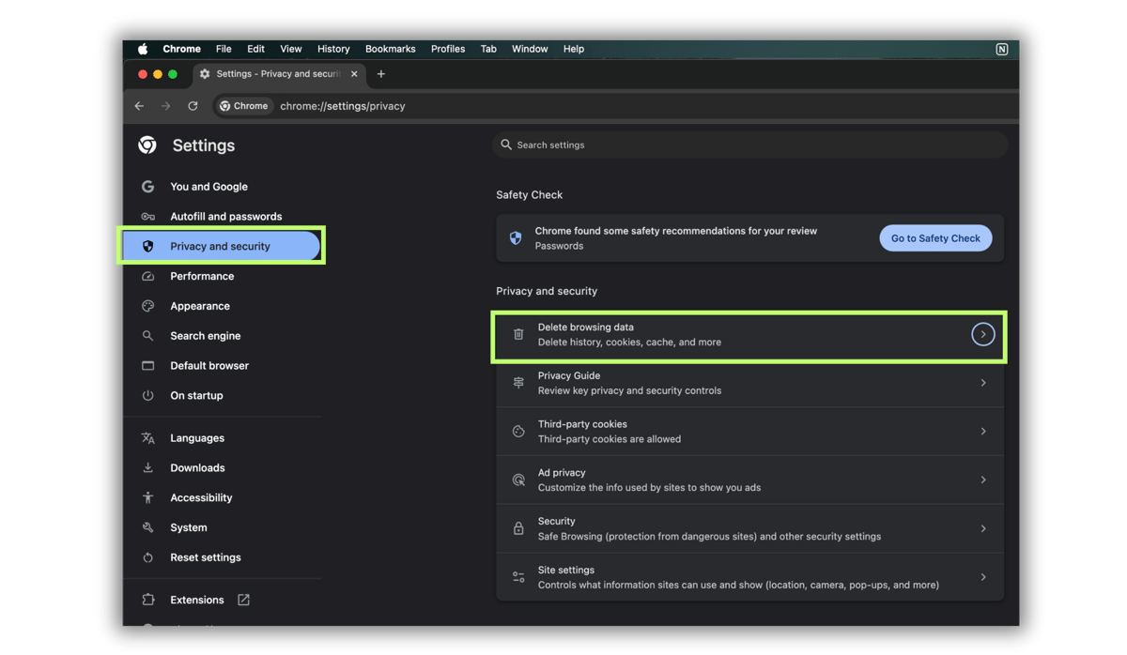Open the History menu in menu bar
Viewport: 1127px width, 655px height.
[333, 49]
